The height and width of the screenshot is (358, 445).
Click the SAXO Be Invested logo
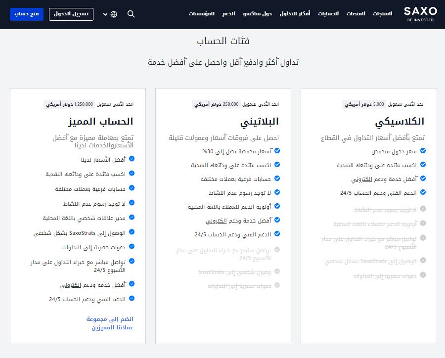[420, 13]
